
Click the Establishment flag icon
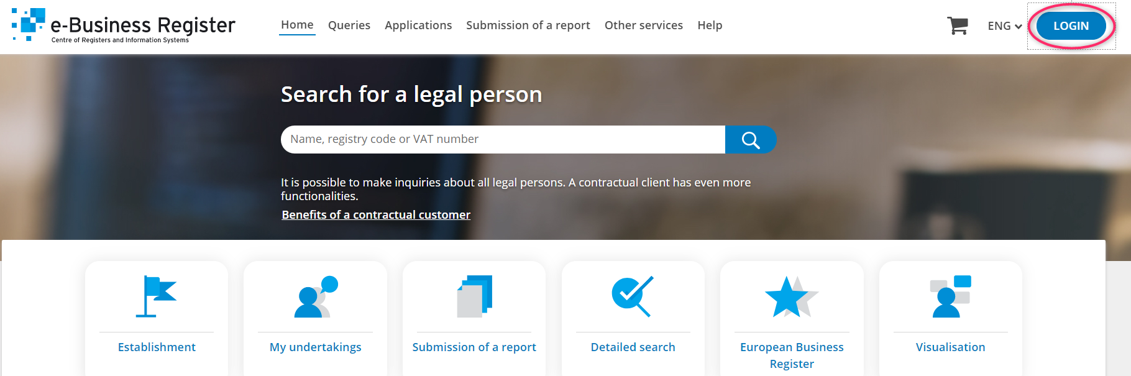[157, 296]
